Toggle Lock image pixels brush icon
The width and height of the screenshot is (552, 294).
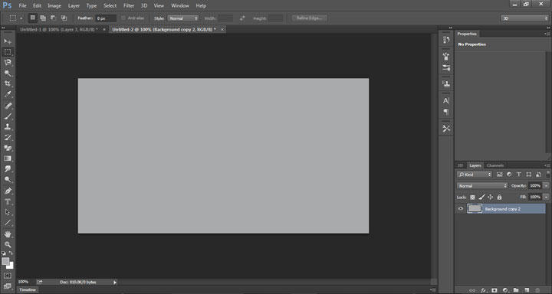click(481, 198)
